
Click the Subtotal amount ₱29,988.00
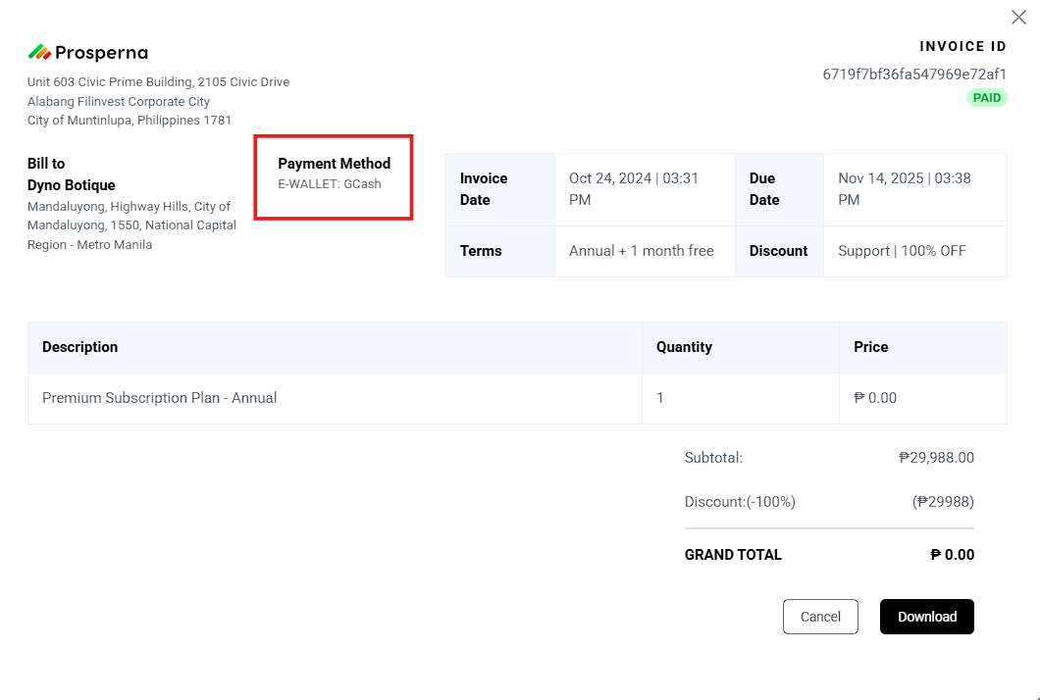click(936, 458)
